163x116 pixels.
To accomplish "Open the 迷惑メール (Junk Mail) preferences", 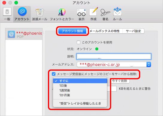I will tap(40, 14).
